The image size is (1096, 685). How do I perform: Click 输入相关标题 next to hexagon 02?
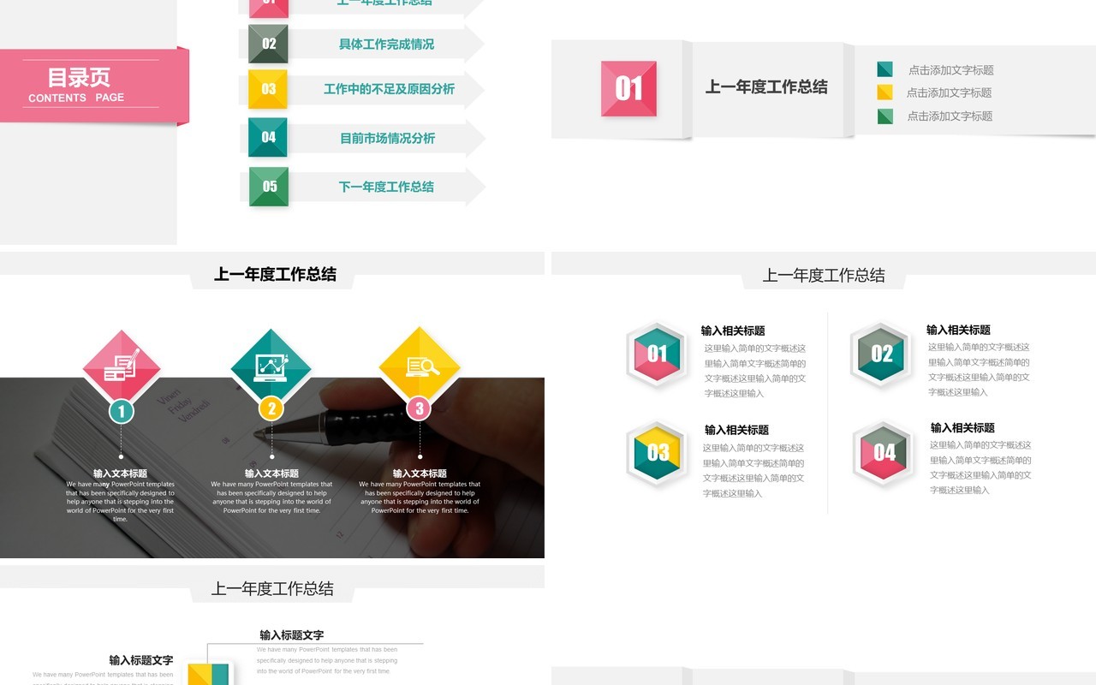tap(958, 330)
